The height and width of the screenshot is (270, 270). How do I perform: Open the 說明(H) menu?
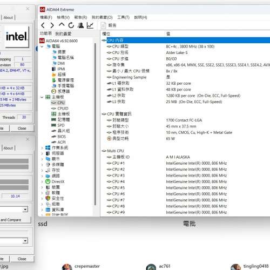[140, 17]
